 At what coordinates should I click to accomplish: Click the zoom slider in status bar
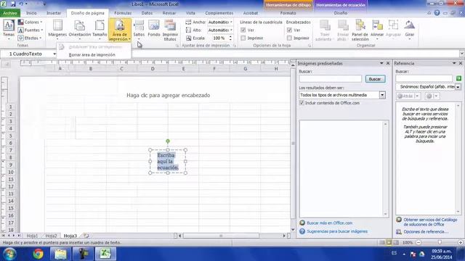click(440, 242)
